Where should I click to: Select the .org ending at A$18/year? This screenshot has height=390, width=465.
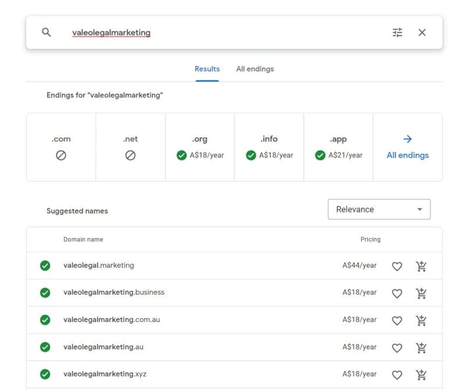(x=200, y=147)
